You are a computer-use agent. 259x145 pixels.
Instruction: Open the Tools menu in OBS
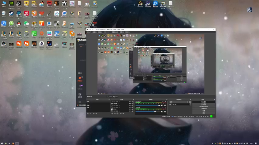tap(122, 32)
